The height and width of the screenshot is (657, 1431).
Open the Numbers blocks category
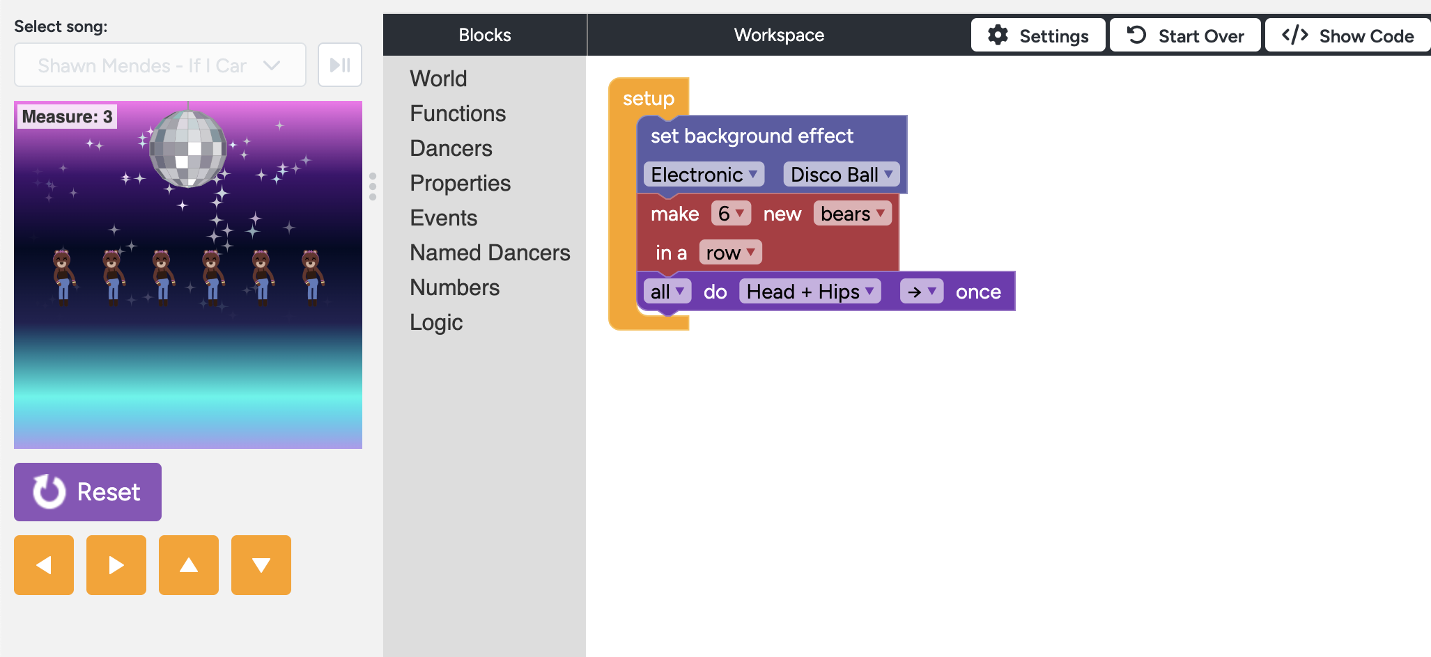(x=454, y=287)
